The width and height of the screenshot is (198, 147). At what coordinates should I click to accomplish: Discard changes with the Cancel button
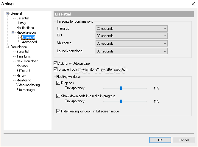(x=183, y=140)
